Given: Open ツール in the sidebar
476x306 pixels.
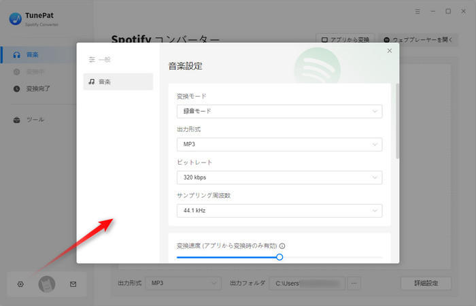Looking at the screenshot, I should (39, 120).
